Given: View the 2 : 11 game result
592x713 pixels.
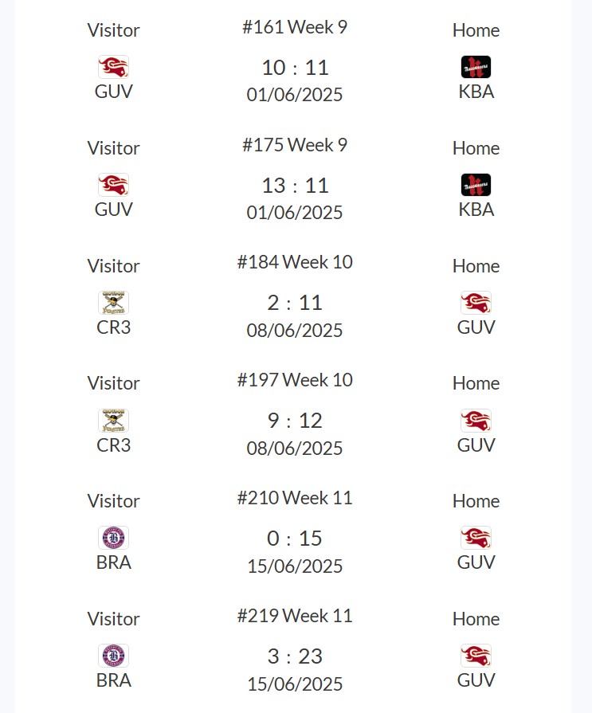Looking at the screenshot, I should [295, 303].
